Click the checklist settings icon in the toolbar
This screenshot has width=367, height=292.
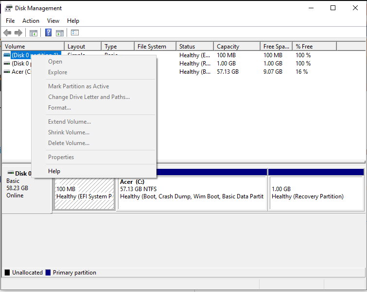click(x=75, y=33)
